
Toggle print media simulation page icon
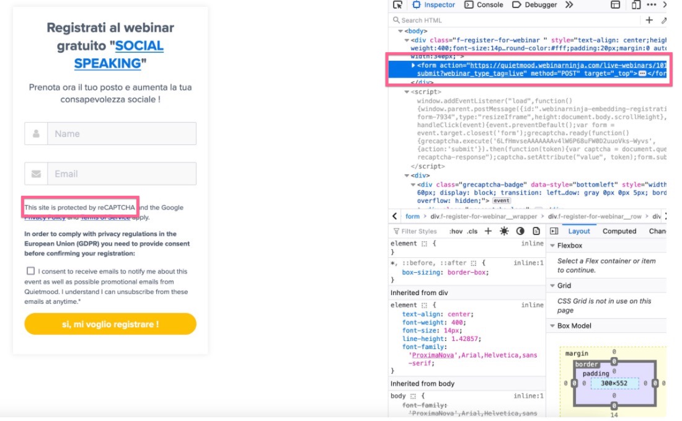(x=536, y=231)
